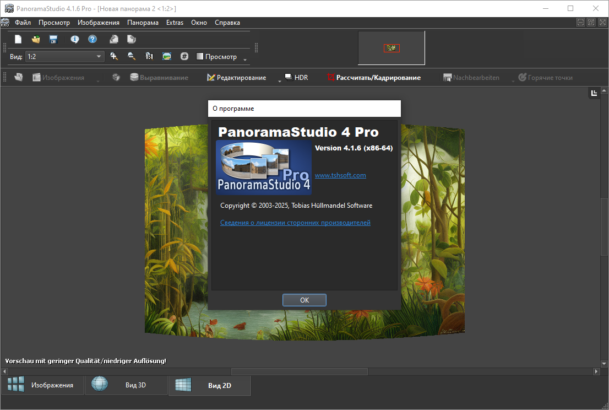
Task: Set zoom to 1:1 actual size
Action: click(x=149, y=56)
